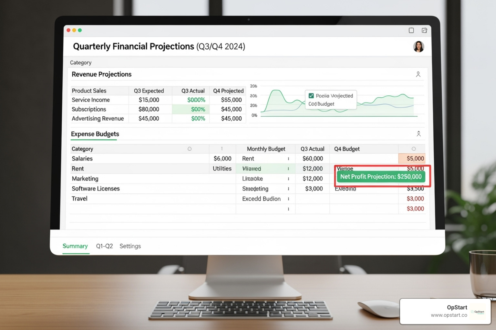The width and height of the screenshot is (496, 330).
Task: Click the person icon in Revenue Projections header
Action: [418, 74]
